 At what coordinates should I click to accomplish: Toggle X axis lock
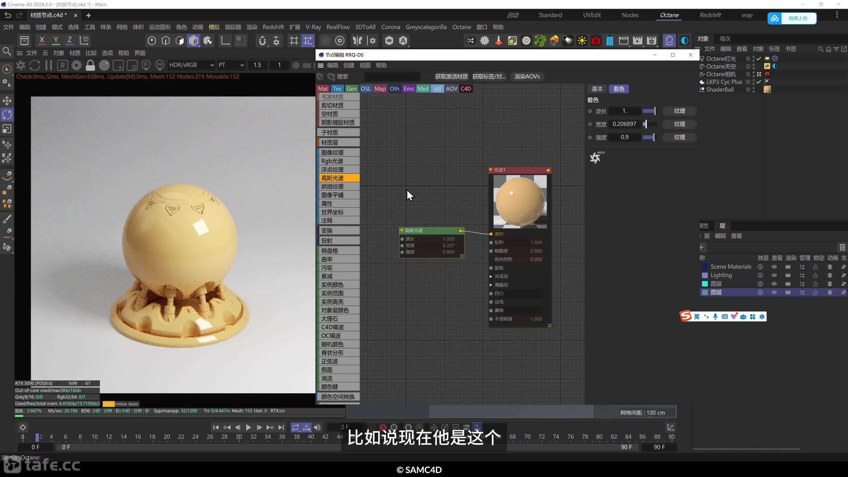pyautogui.click(x=42, y=40)
